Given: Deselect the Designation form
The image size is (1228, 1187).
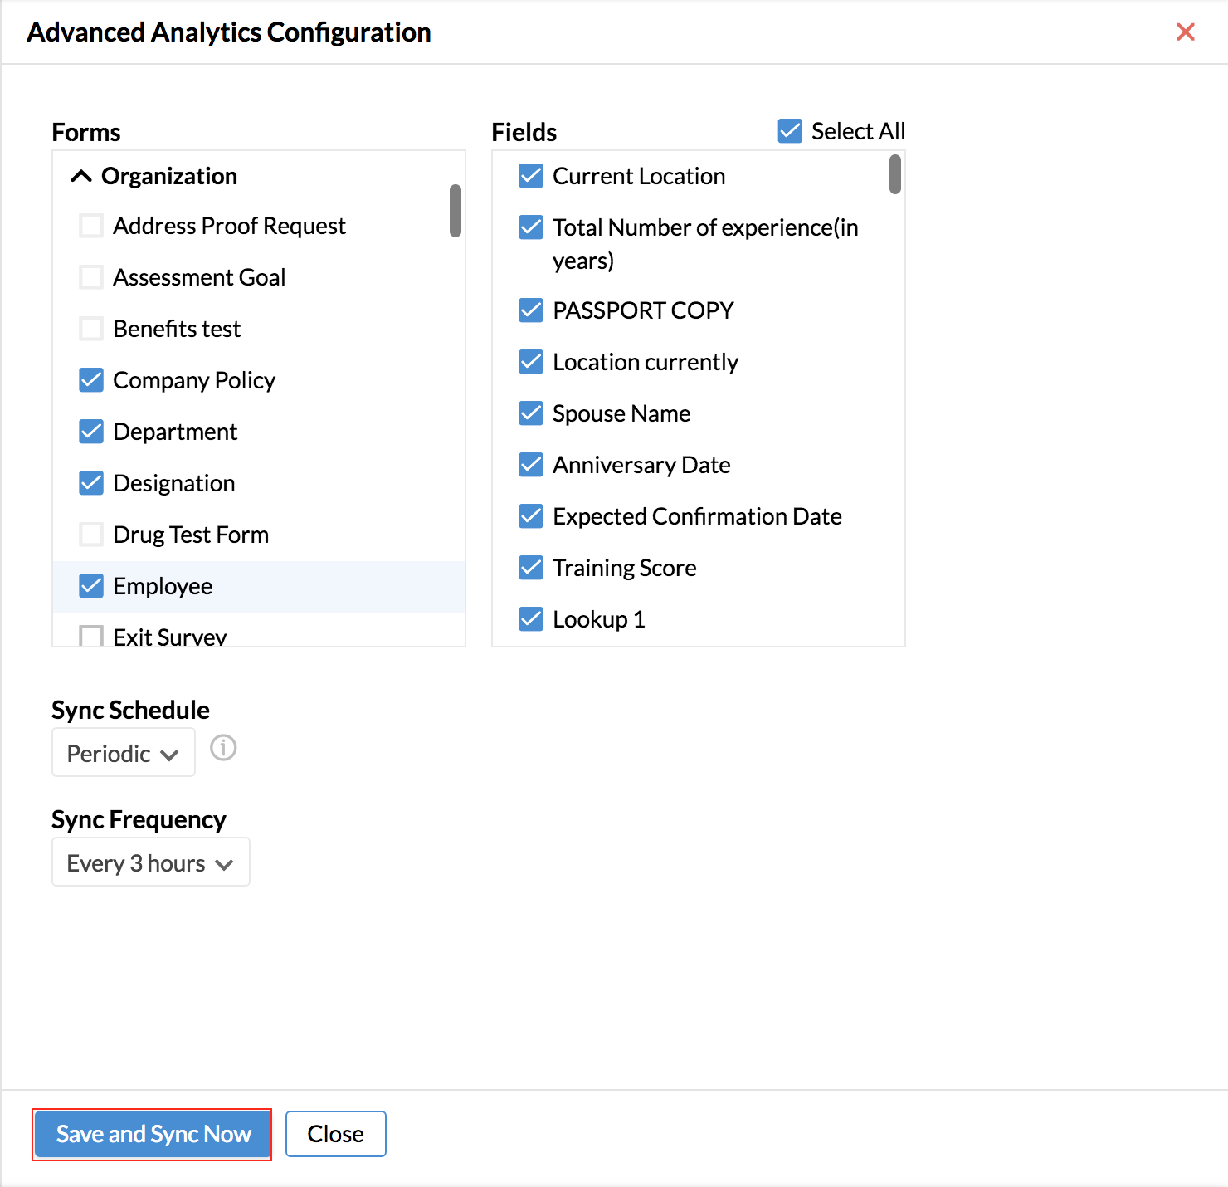Looking at the screenshot, I should 91,483.
